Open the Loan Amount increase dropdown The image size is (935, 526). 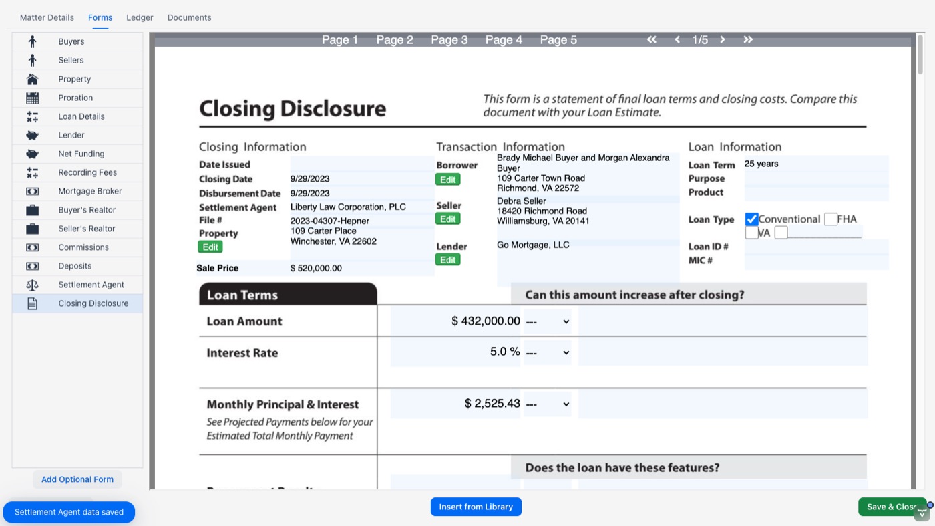548,321
